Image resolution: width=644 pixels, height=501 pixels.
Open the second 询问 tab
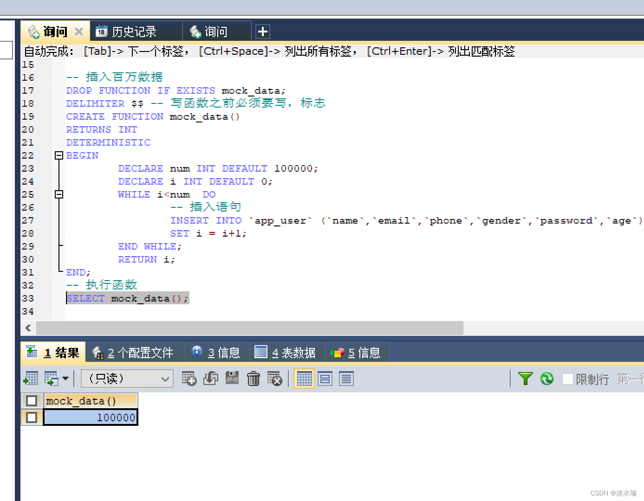(216, 32)
